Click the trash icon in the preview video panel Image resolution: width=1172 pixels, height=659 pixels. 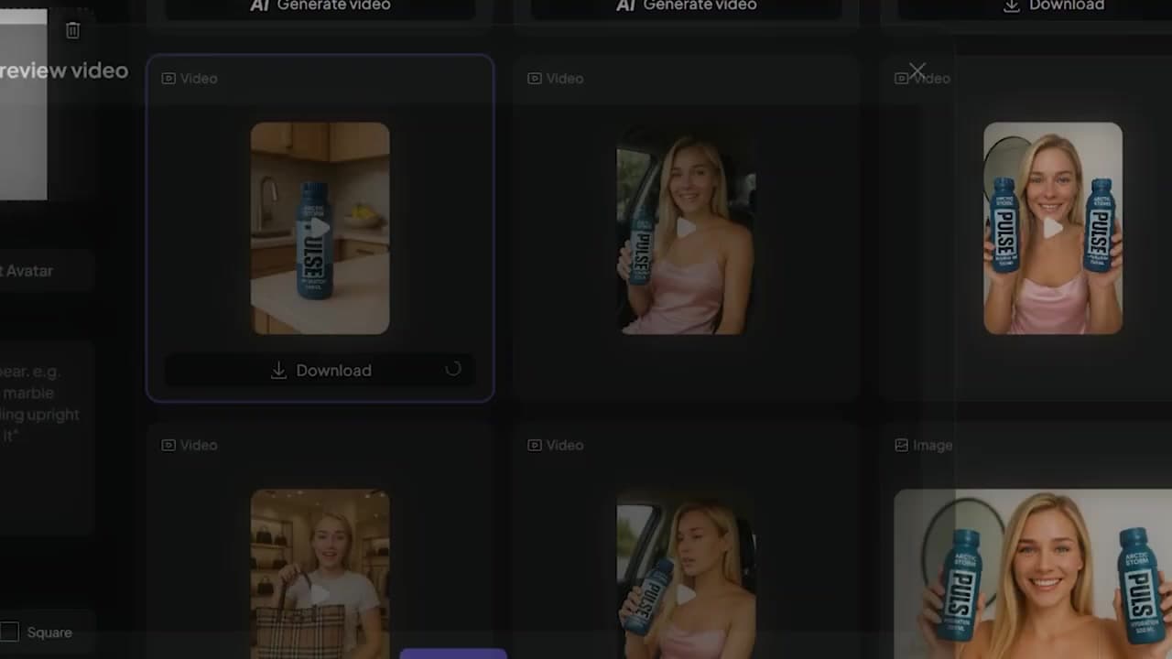pos(73,30)
